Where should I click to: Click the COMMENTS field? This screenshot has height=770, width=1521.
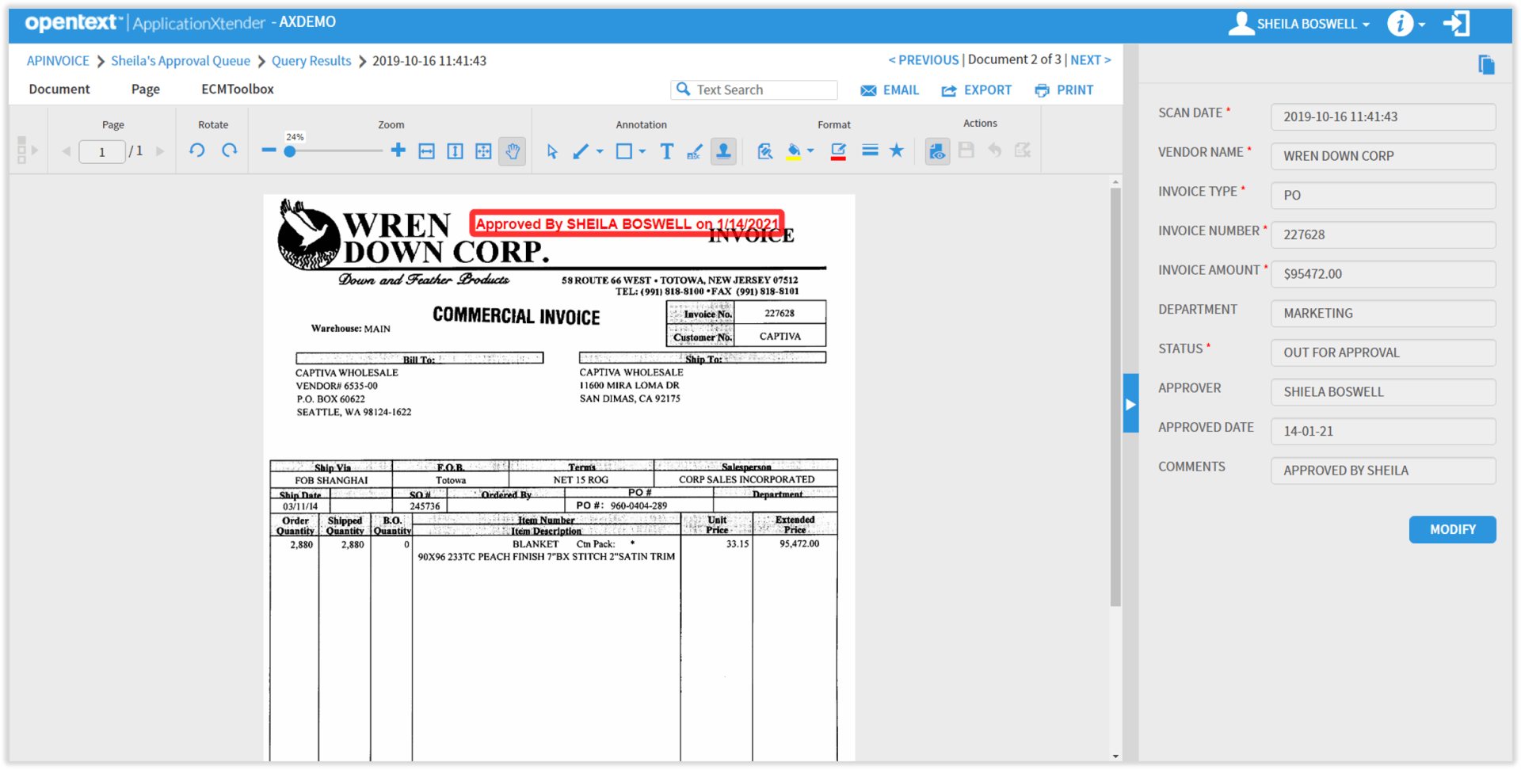(x=1383, y=471)
